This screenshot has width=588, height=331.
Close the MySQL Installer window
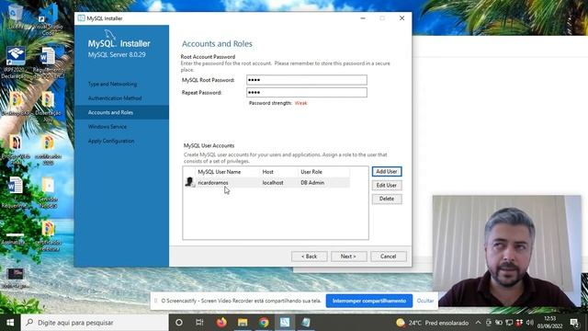(x=401, y=18)
